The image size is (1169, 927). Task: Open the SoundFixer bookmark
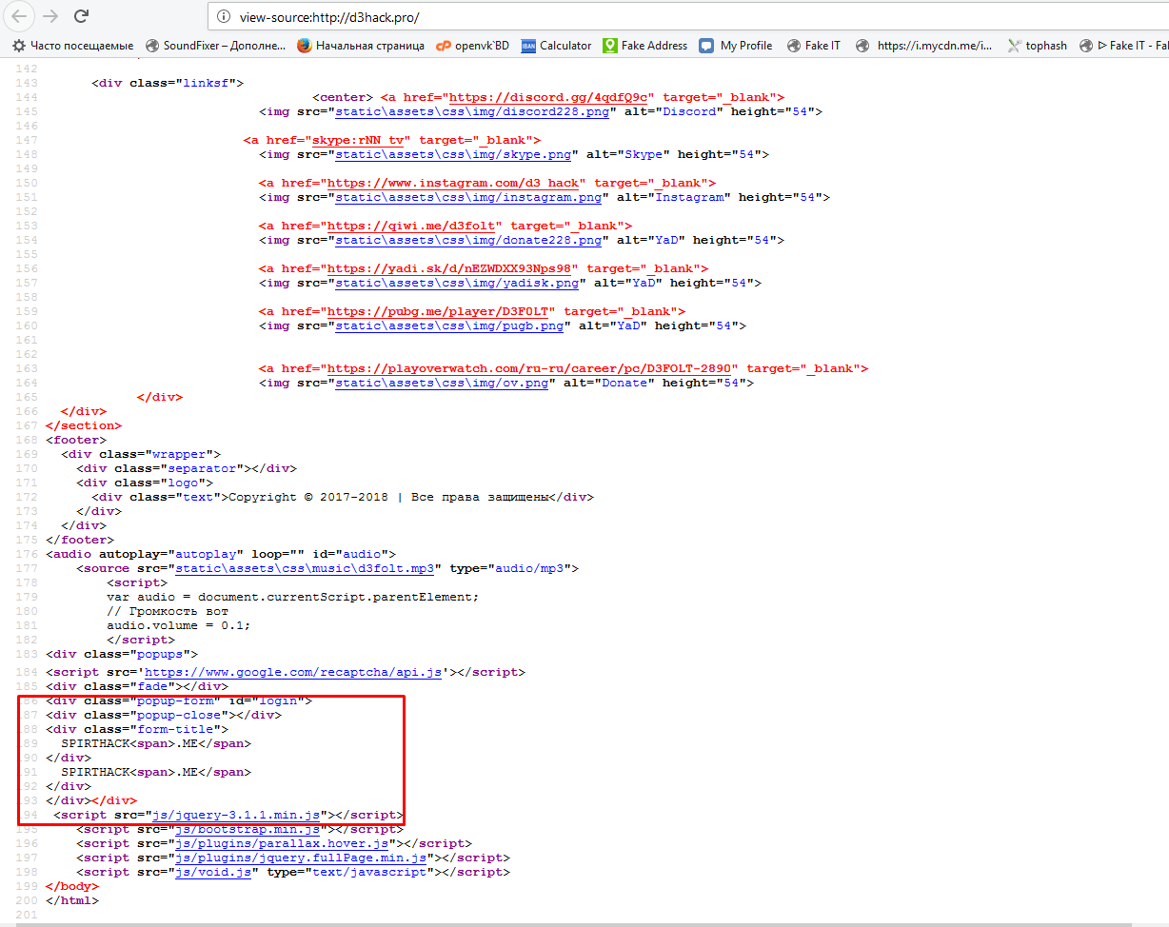click(215, 45)
